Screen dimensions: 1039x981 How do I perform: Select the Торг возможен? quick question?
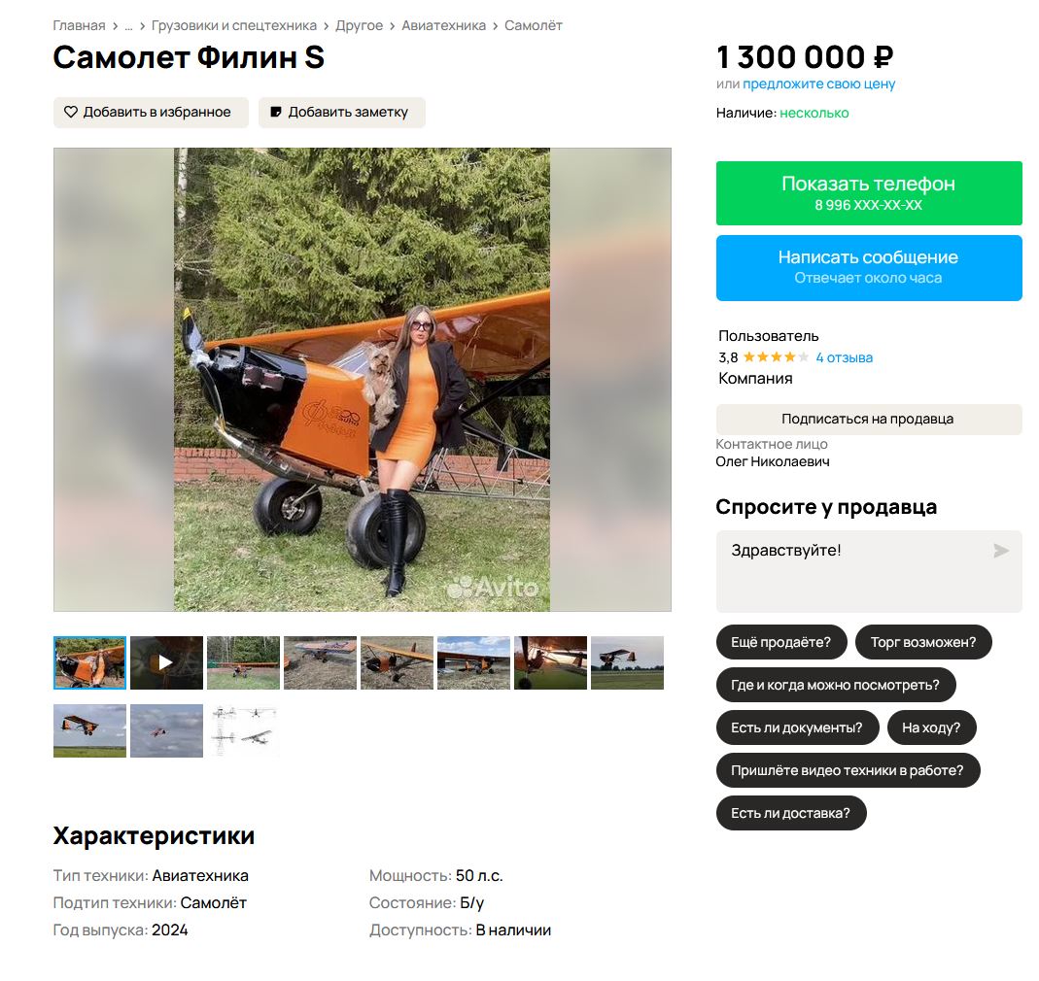click(x=923, y=642)
